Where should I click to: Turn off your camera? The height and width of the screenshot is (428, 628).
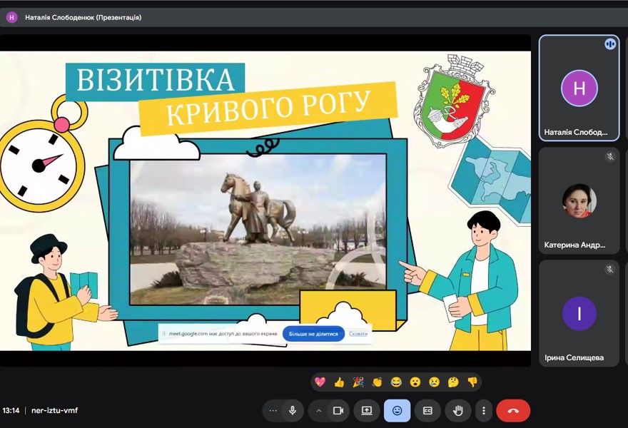pyautogui.click(x=338, y=411)
